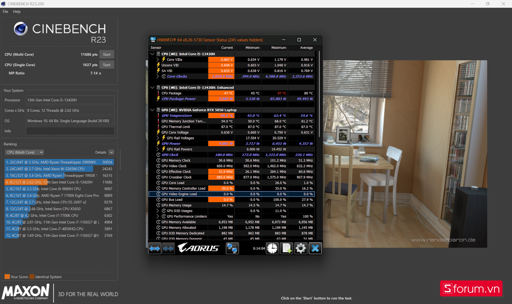Image resolution: width=512 pixels, height=304 pixels.
Task: Click the Info input field in Your System
Action: click(x=70, y=131)
